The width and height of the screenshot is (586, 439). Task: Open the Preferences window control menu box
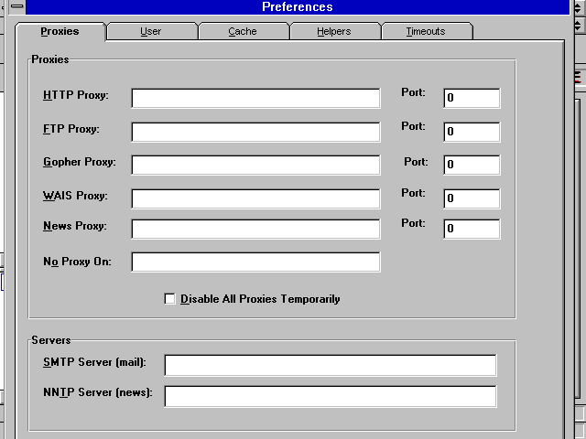pyautogui.click(x=16, y=7)
